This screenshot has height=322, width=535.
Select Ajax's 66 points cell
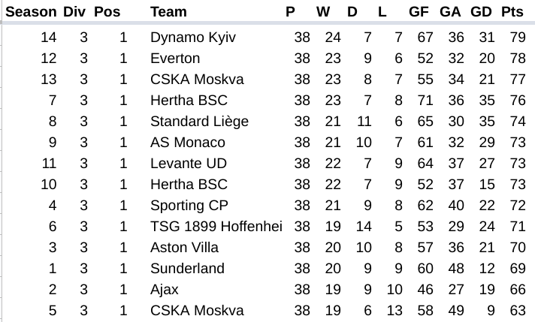point(516,290)
